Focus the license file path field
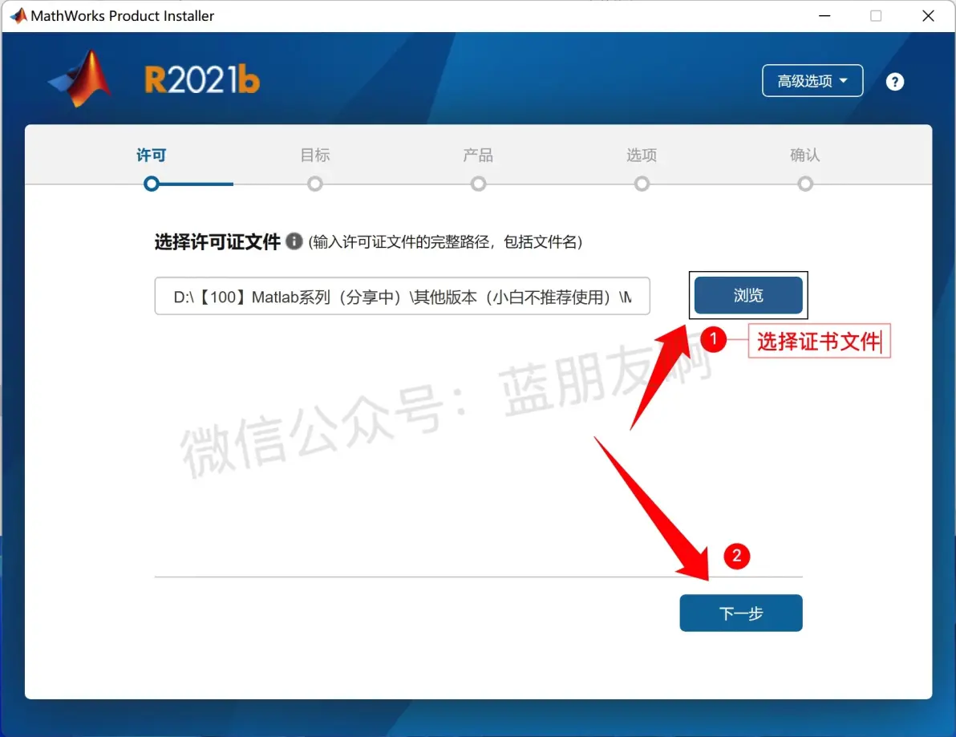 [403, 296]
